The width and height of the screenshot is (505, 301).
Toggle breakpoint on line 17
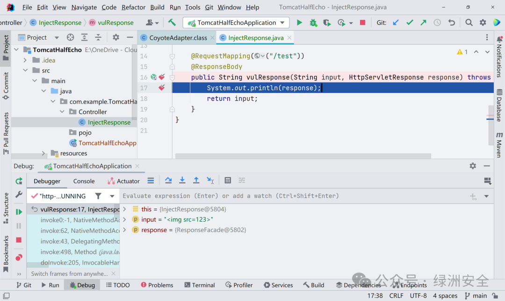[x=161, y=88]
